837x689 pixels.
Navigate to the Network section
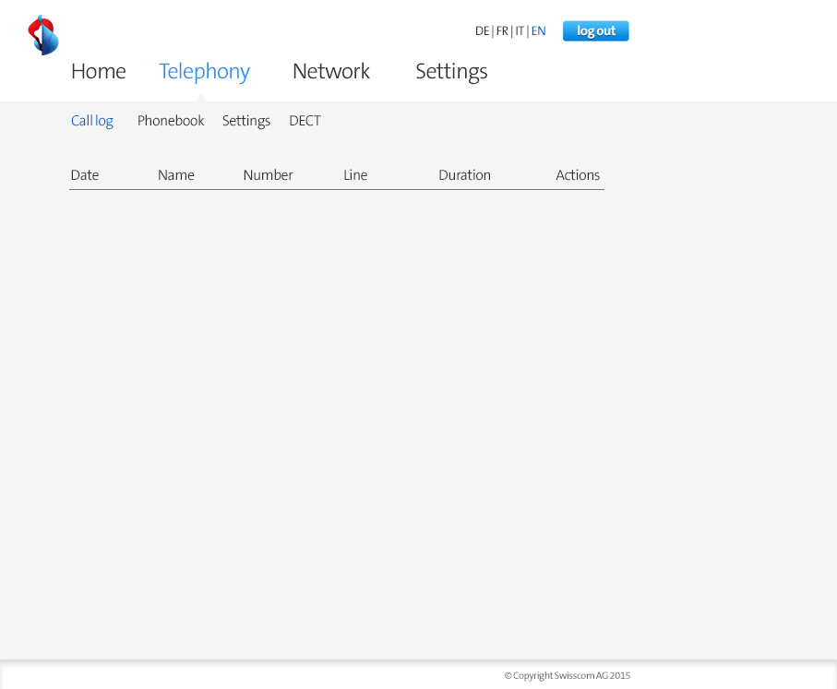click(330, 71)
